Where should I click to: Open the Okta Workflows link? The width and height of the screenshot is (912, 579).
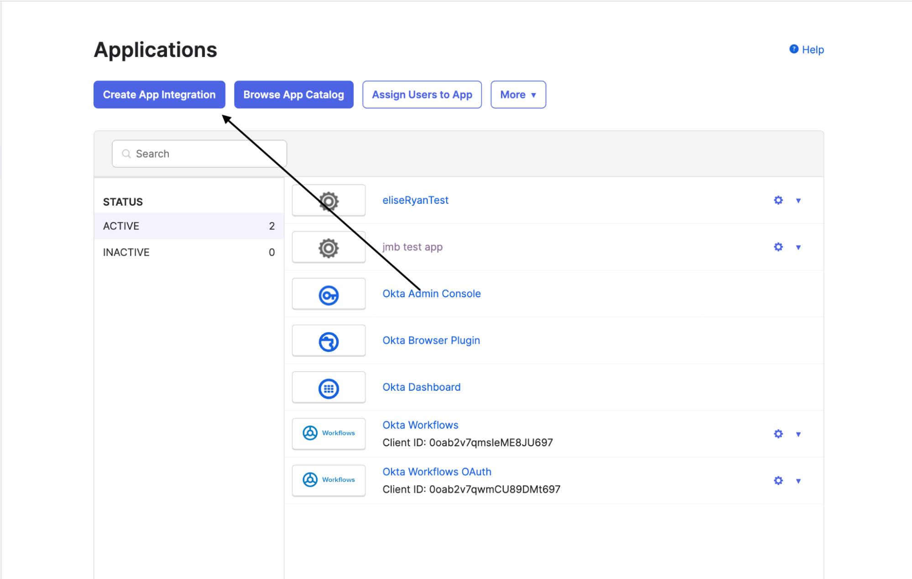pos(420,425)
